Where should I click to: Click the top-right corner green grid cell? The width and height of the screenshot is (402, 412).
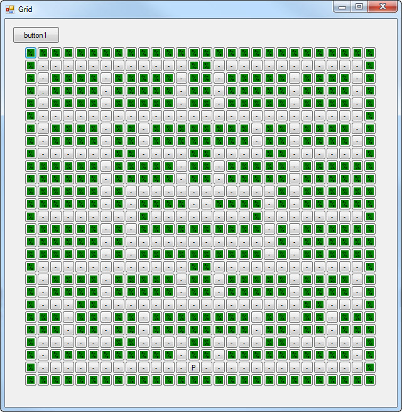[x=370, y=53]
